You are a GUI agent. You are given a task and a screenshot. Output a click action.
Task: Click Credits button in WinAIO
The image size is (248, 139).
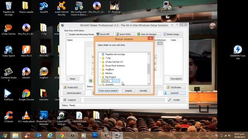click(177, 100)
